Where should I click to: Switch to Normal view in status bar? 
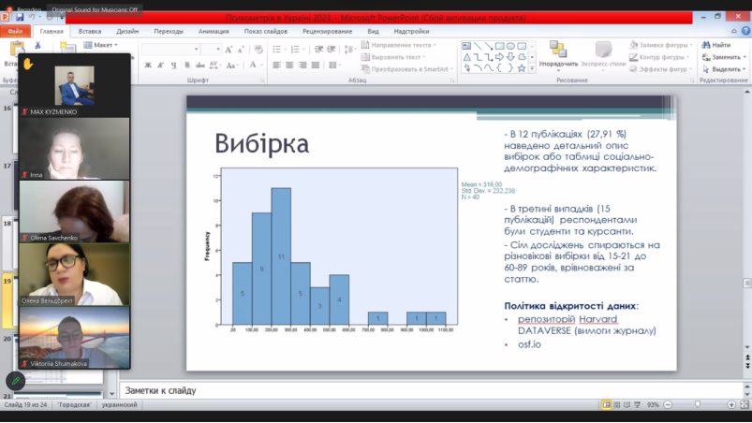click(x=608, y=404)
